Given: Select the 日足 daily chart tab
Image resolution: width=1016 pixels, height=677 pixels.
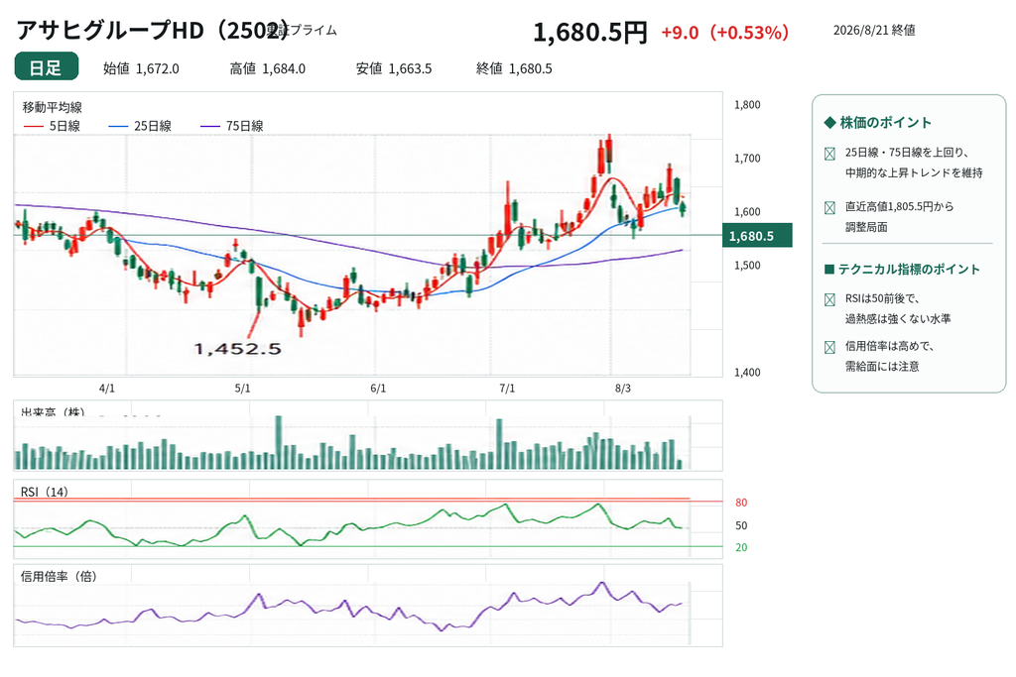Looking at the screenshot, I should coord(46,66).
